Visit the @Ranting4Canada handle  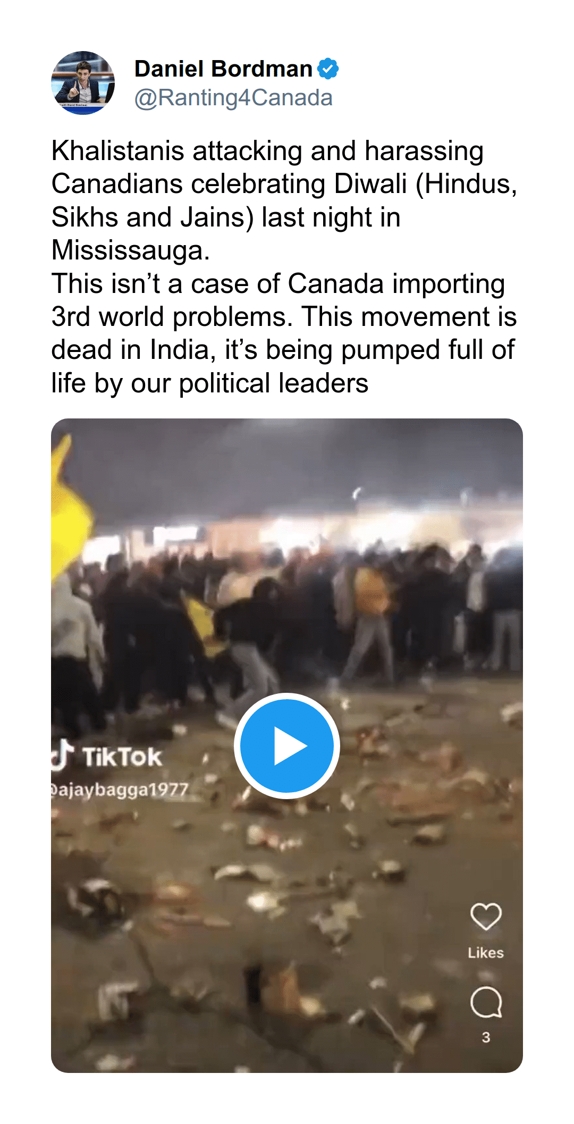pos(233,98)
